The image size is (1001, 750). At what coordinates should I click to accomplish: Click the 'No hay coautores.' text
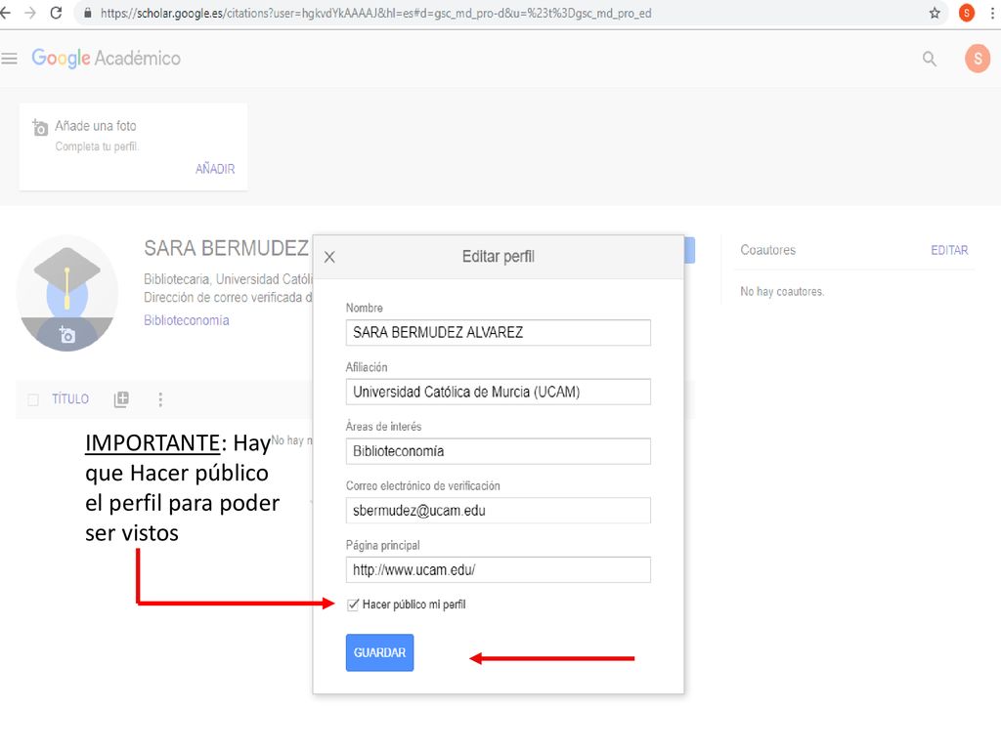782,291
